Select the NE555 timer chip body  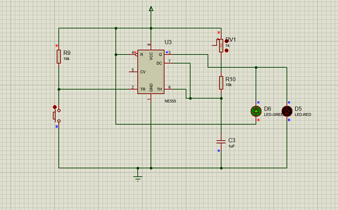pos(151,72)
